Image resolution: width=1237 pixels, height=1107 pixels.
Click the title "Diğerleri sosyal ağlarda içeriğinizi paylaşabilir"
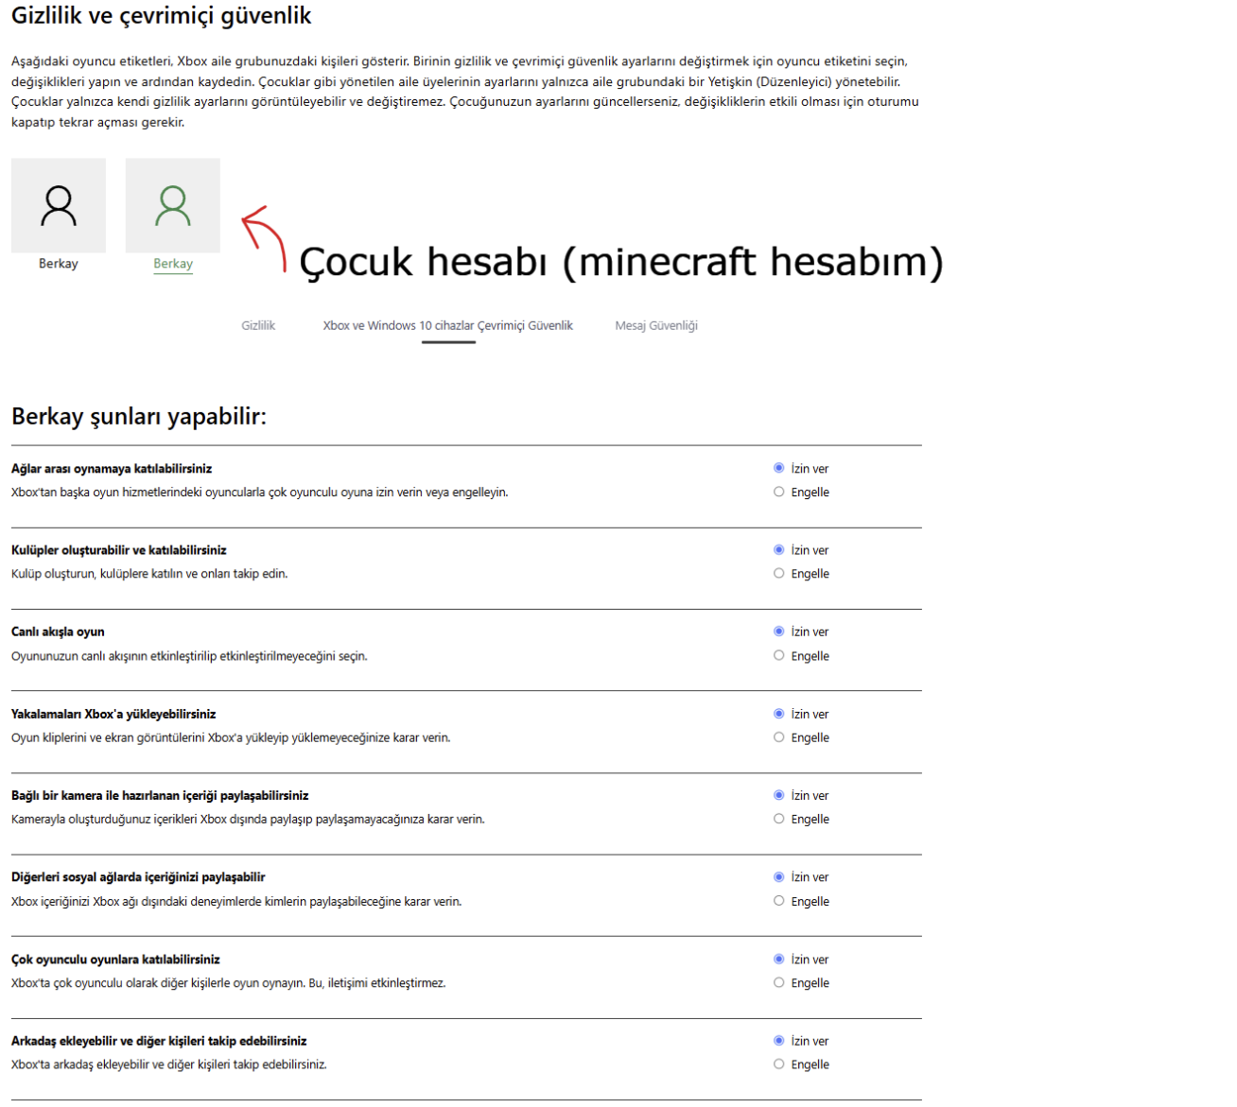[138, 877]
